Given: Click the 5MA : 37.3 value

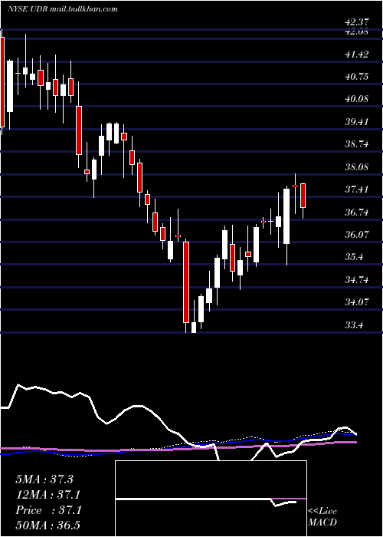Looking at the screenshot, I should (44, 479).
